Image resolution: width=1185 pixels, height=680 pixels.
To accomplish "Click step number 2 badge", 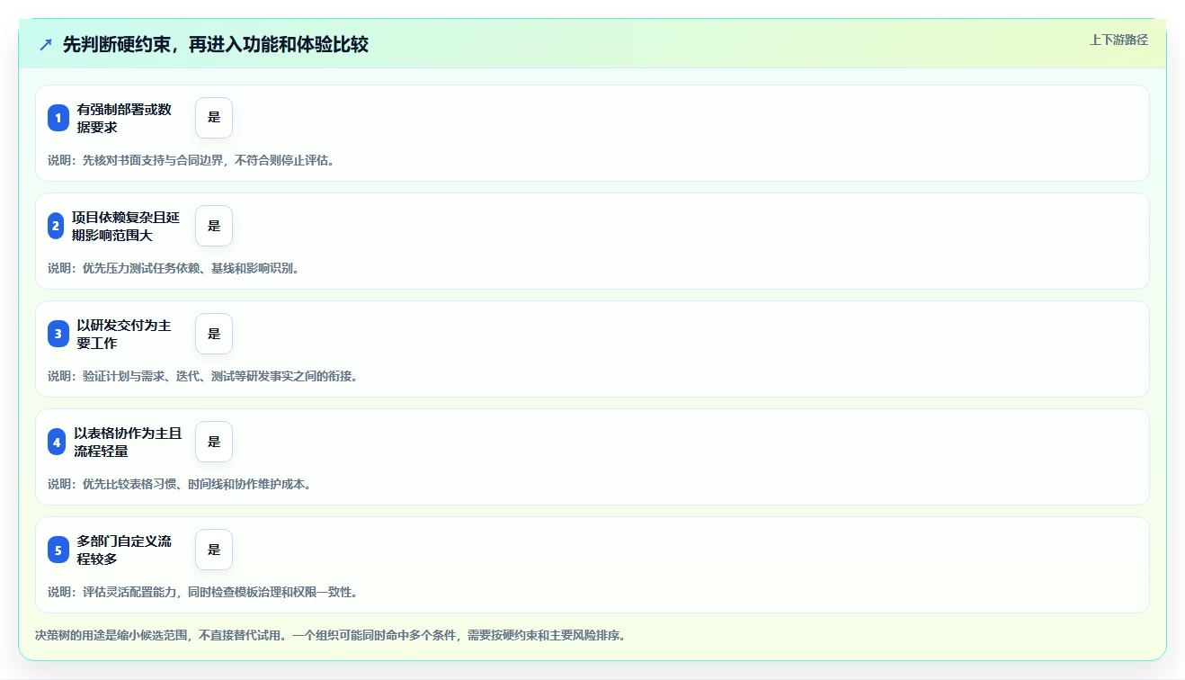I will [56, 226].
